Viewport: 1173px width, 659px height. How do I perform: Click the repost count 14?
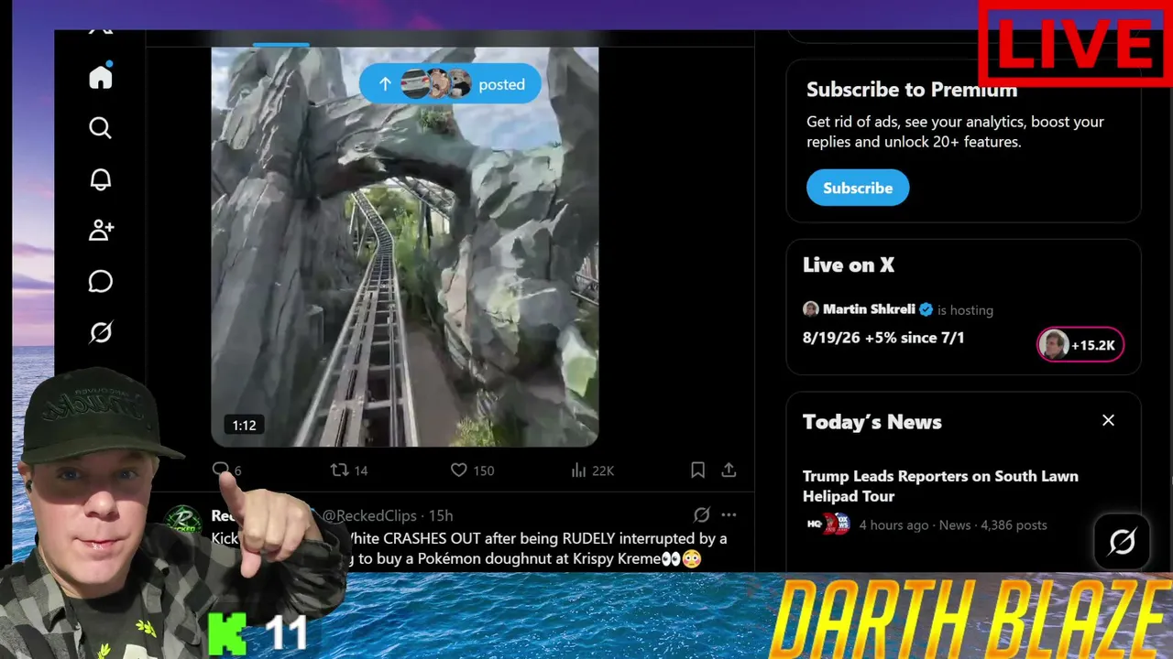[x=361, y=470]
